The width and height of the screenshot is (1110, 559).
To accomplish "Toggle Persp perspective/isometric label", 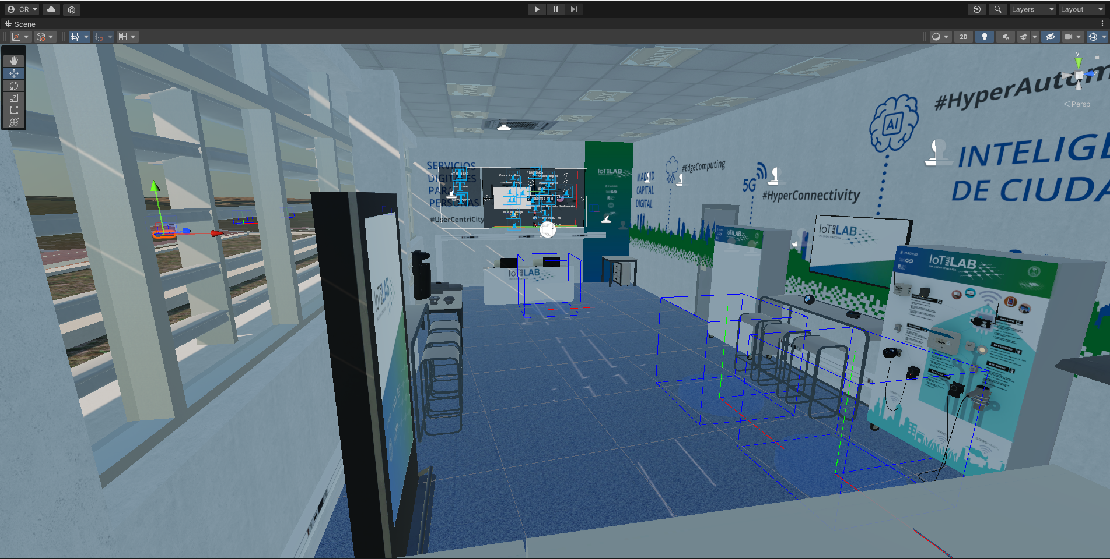I will tap(1077, 104).
